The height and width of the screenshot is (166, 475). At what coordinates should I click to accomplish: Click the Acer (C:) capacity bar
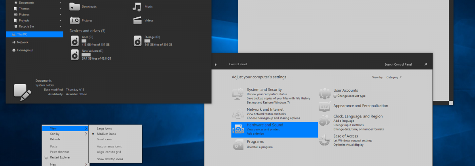[84, 41]
